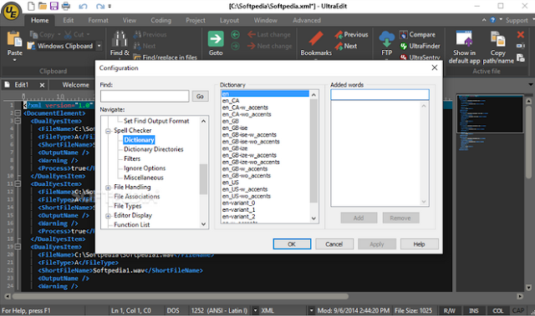Image resolution: width=535 pixels, height=316 pixels.
Task: Click the Goto green arrow icon
Action: 216,39
